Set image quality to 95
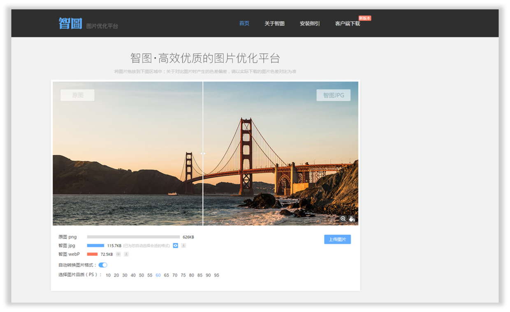 tap(217, 275)
